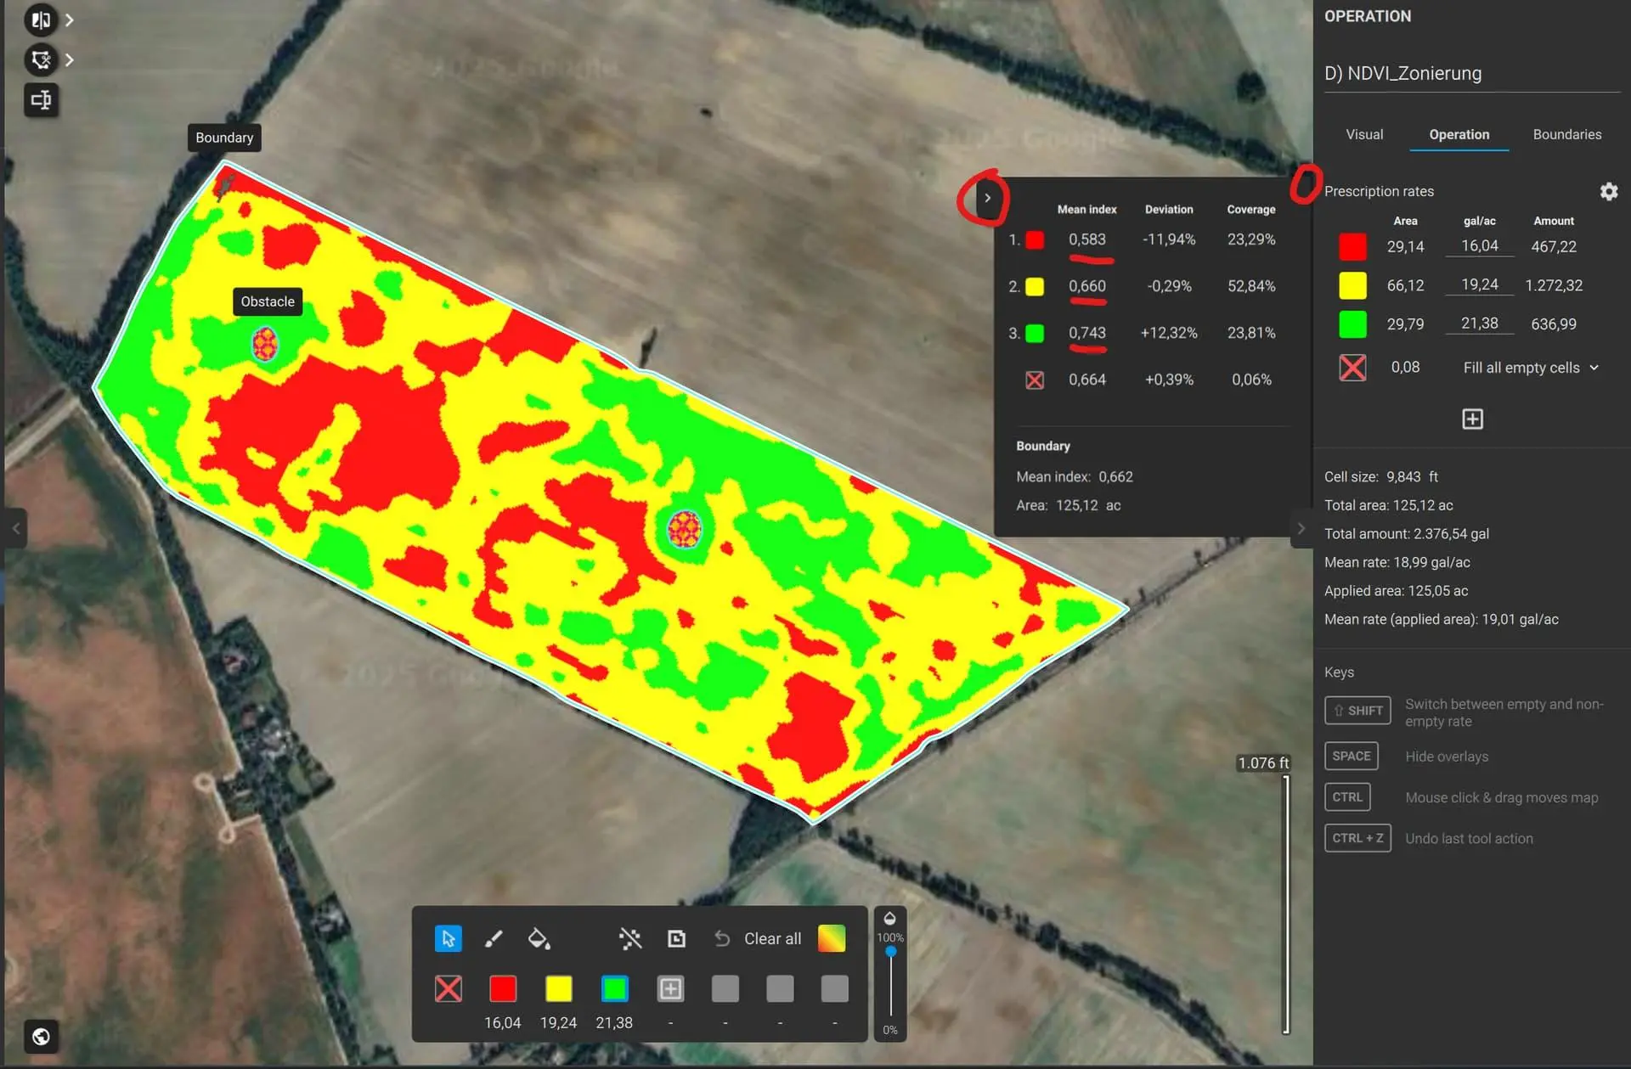The width and height of the screenshot is (1631, 1069).
Task: Click the measure/align tool icon
Action: pos(41,99)
